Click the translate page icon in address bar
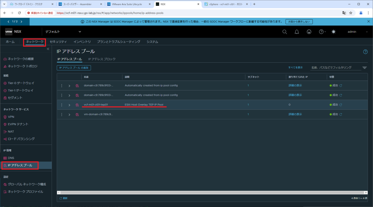Image resolution: width=373 pixels, height=207 pixels. pos(344,13)
